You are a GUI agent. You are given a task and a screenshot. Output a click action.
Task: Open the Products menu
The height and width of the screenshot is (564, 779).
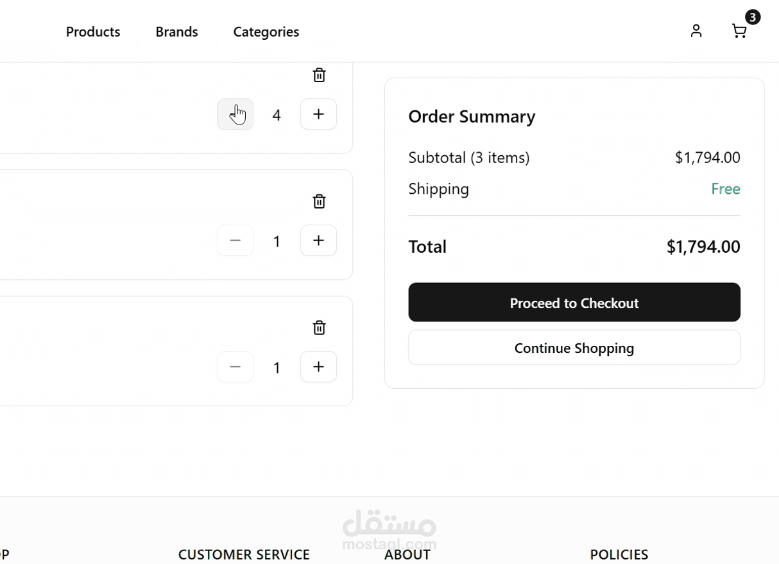pyautogui.click(x=93, y=31)
